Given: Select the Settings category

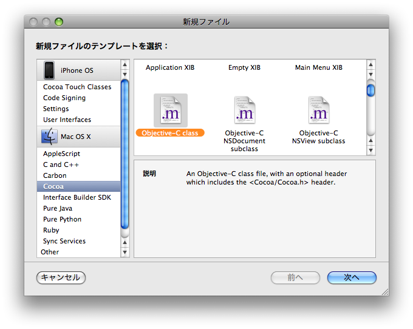Looking at the screenshot, I should click(x=79, y=109).
